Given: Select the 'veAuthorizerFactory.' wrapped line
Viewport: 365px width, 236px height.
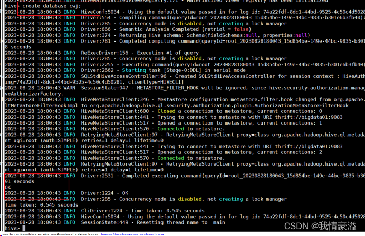Looking at the screenshot, I should click(x=33, y=94).
